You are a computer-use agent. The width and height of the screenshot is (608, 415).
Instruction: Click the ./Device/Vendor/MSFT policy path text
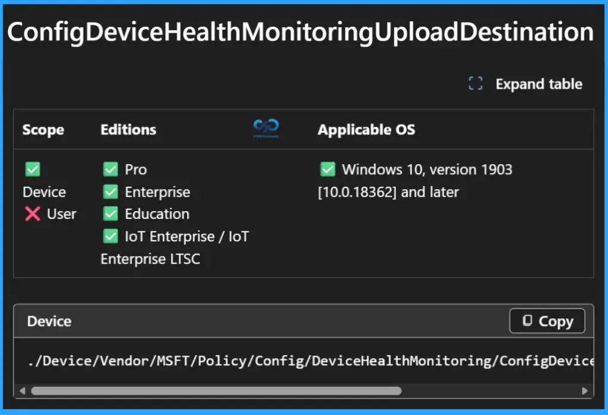click(x=311, y=361)
